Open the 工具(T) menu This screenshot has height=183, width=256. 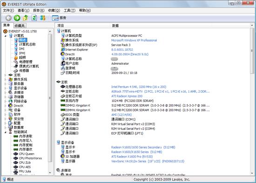[69, 10]
